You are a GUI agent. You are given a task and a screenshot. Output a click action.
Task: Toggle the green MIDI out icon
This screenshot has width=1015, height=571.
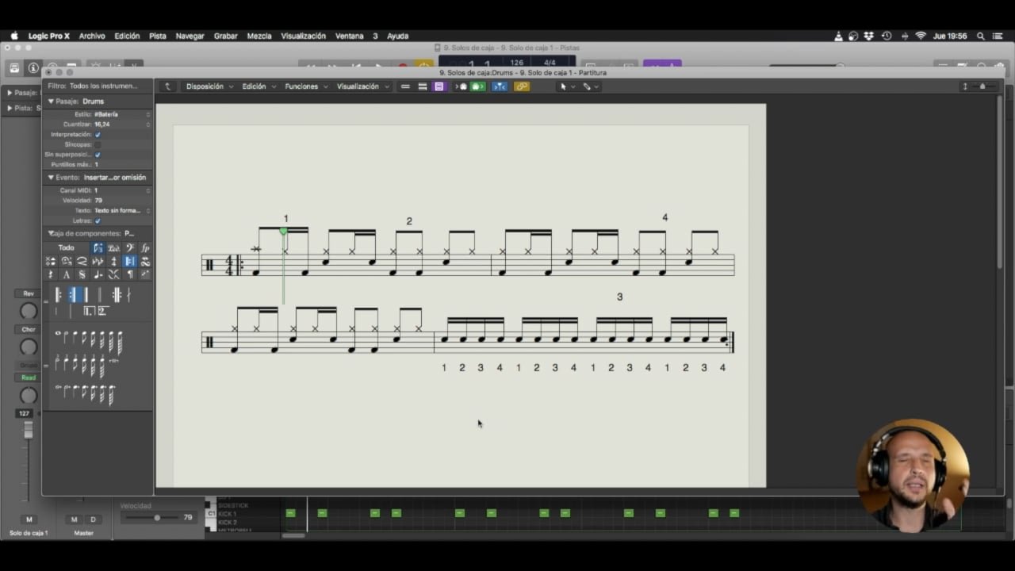tap(477, 86)
